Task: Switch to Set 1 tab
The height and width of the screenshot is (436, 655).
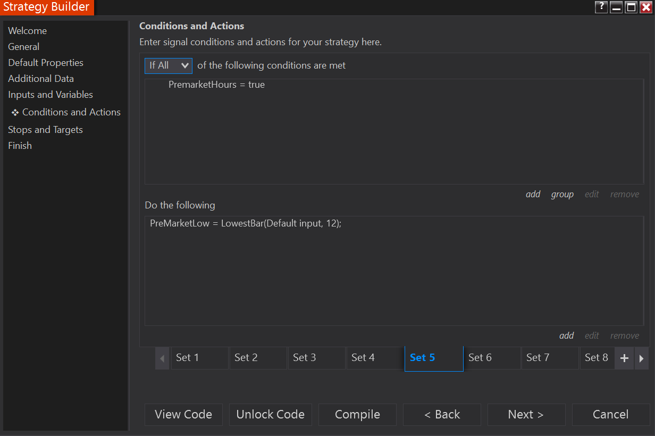Action: (x=199, y=358)
